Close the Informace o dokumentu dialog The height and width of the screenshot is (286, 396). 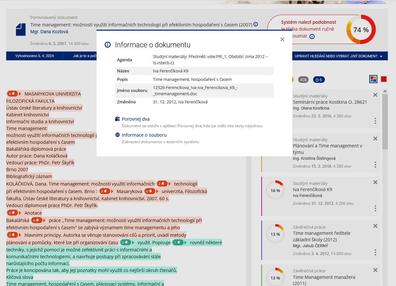pos(282,39)
